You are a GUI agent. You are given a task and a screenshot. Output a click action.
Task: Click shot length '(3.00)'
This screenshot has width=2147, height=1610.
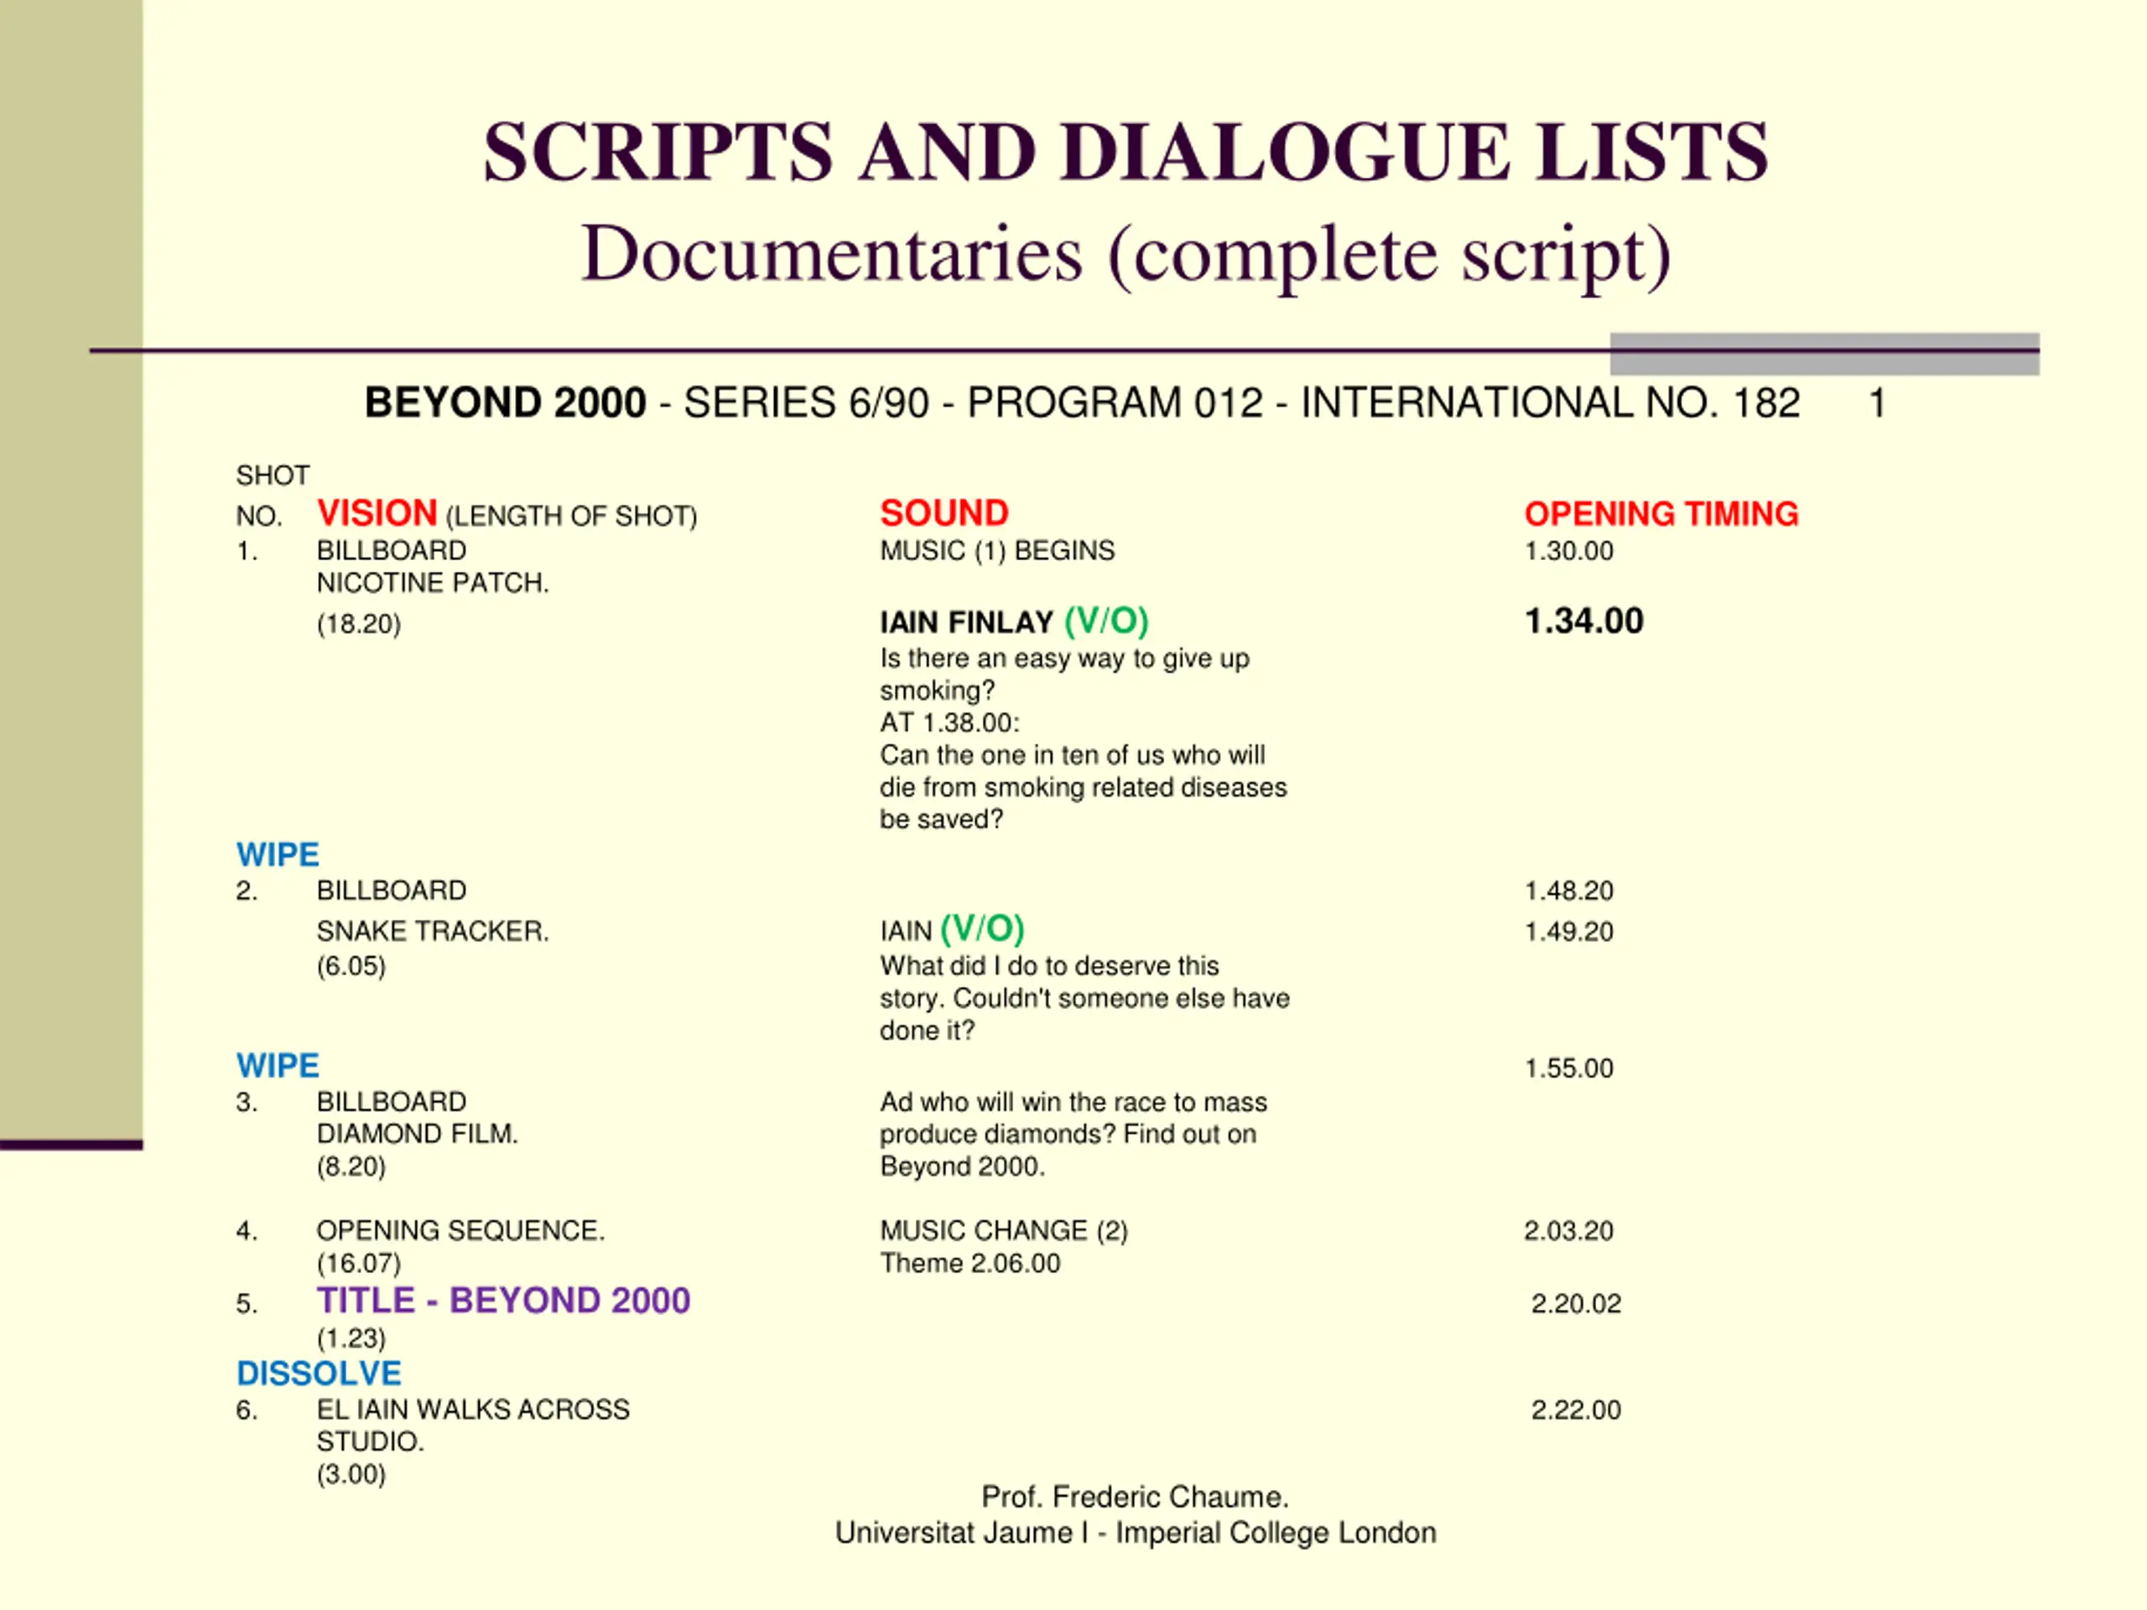(351, 1475)
